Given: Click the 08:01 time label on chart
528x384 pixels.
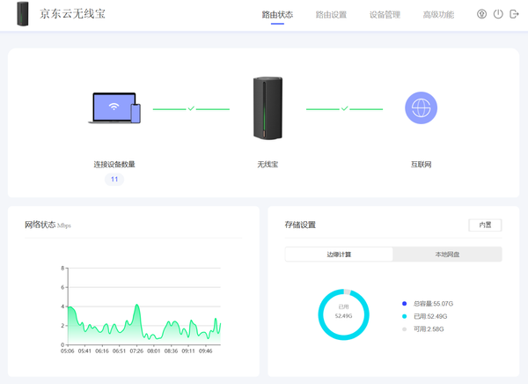Looking at the screenshot, I should coord(153,351).
